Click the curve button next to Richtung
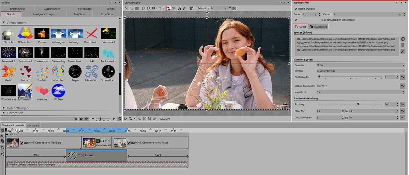The image size is (409, 175). point(403,104)
